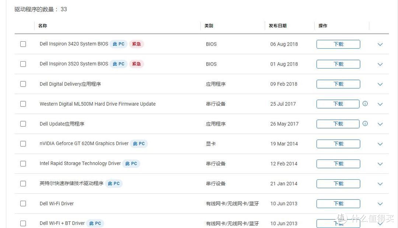Select date 19 Mar 2014 cell
The image size is (398, 228).
tap(284, 144)
